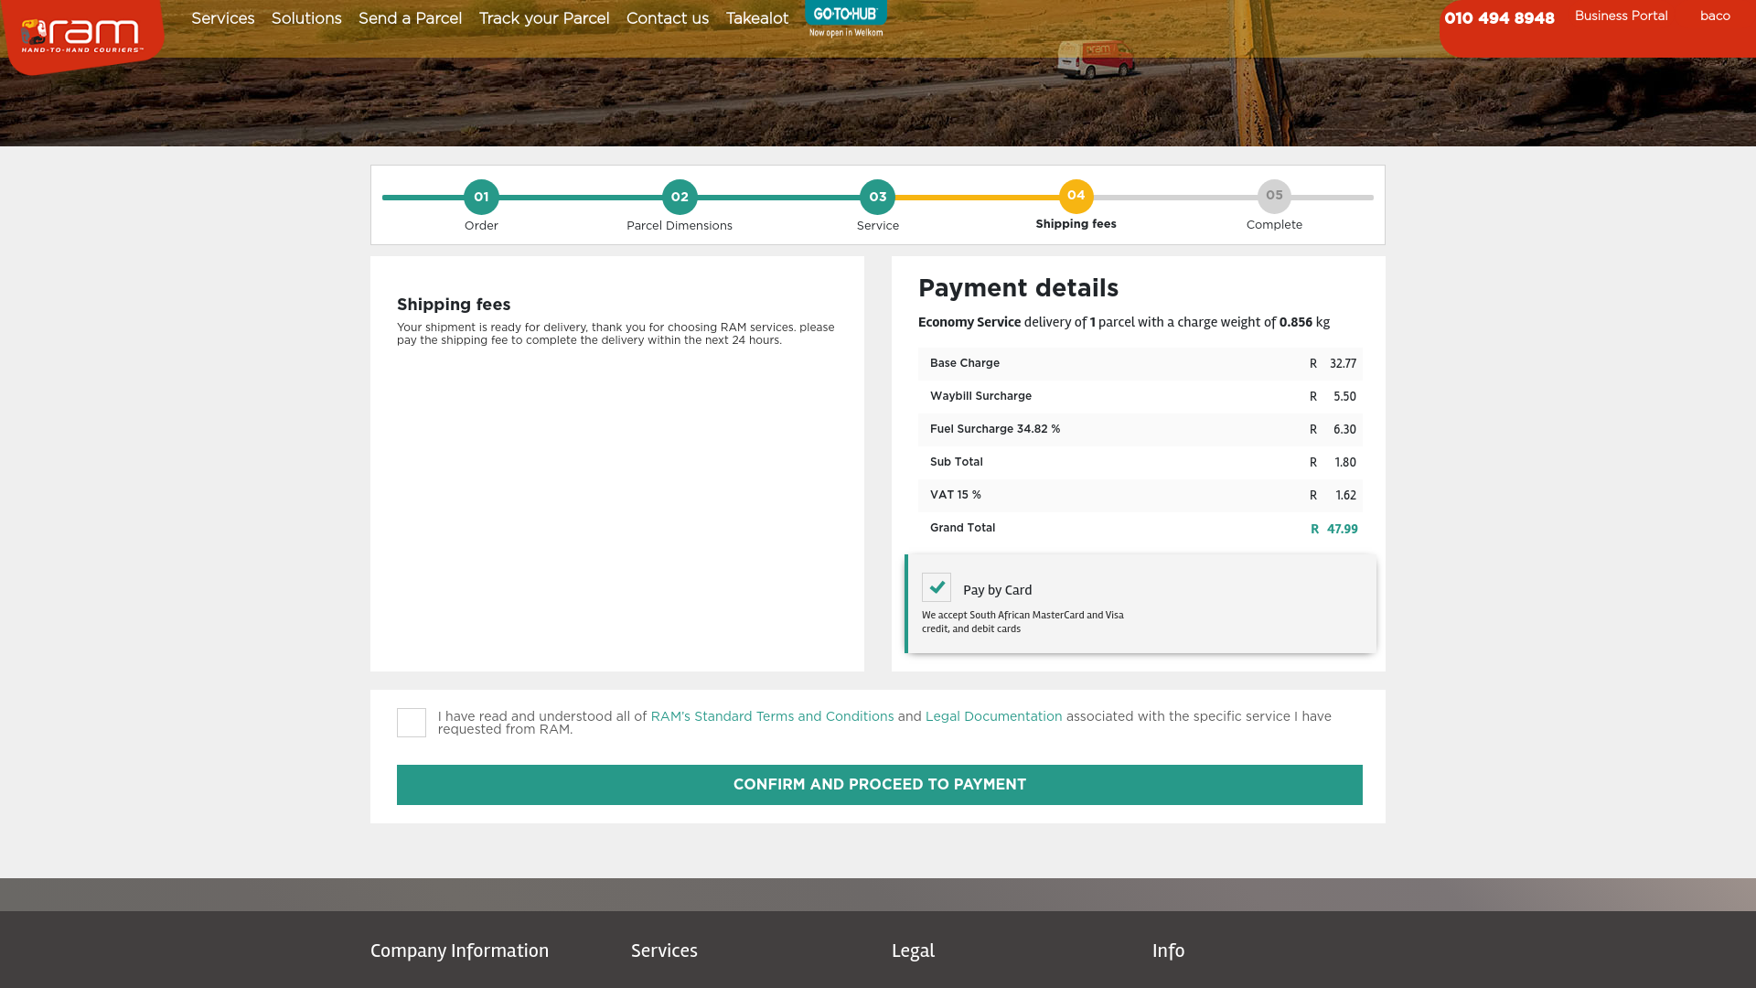Open the Services menu

(223, 19)
